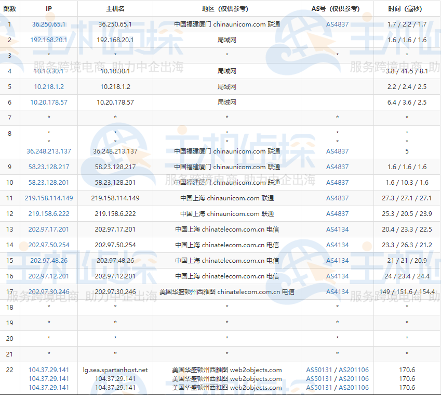Screen dimensions: 441x395
Task: Open IP 58.23.128.201 on hop 10
Action: point(48,182)
